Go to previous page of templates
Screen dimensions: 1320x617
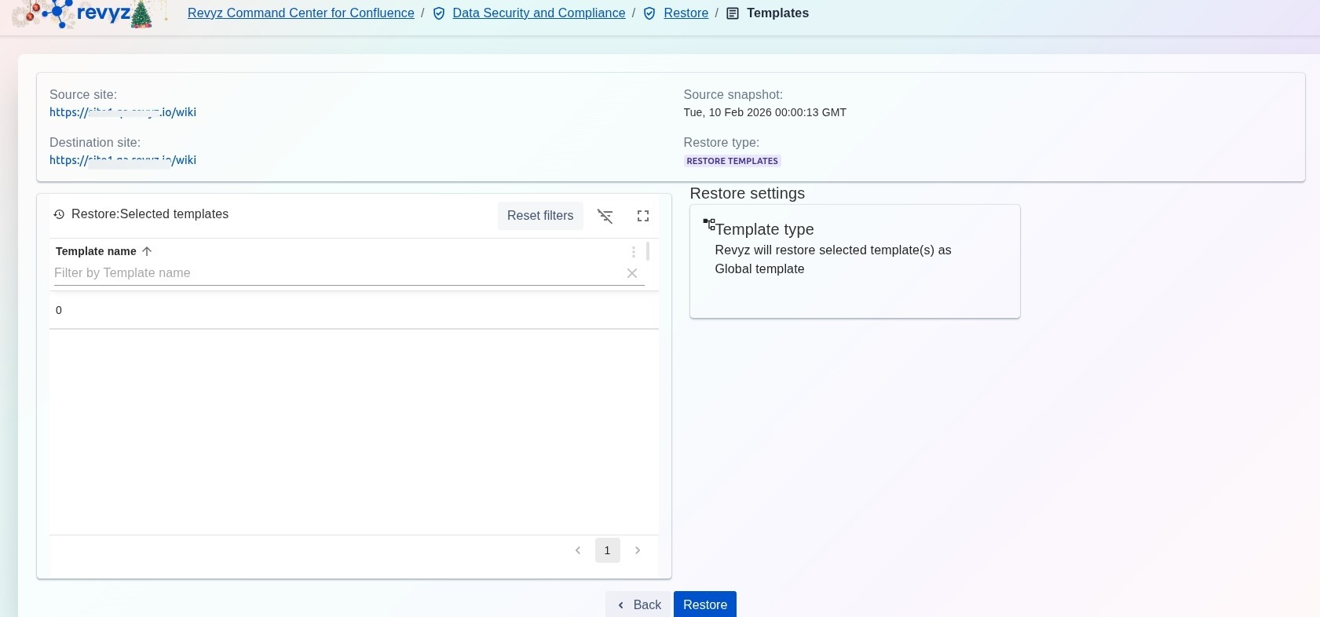tap(578, 550)
